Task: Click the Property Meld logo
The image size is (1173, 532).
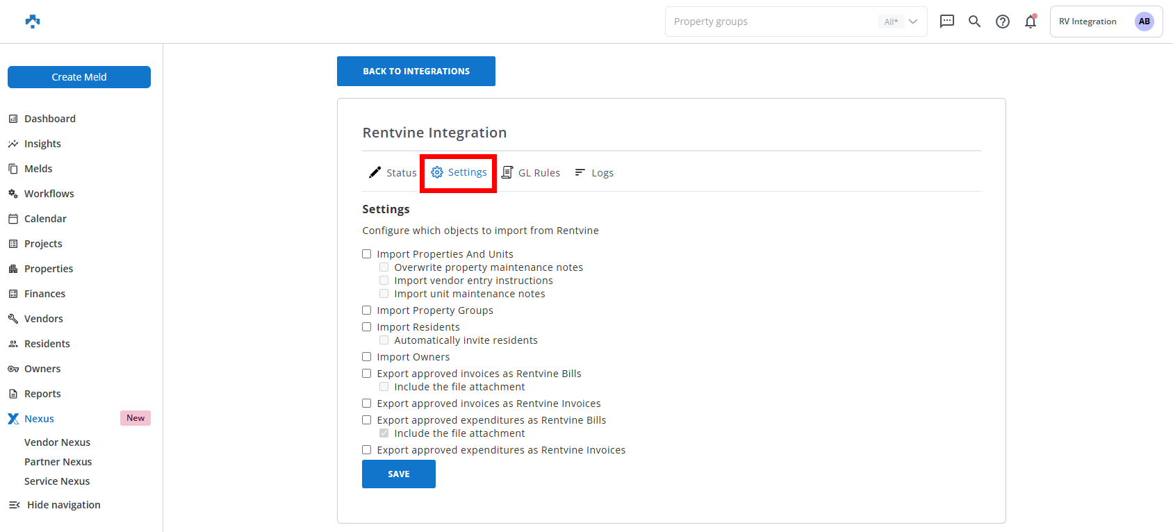Action: pos(33,22)
